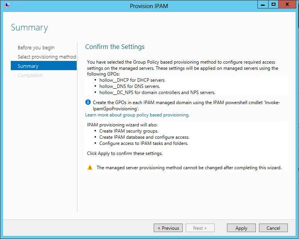Open the Select provisioning method step
Screen dimensions: 299x239
pos(47,57)
